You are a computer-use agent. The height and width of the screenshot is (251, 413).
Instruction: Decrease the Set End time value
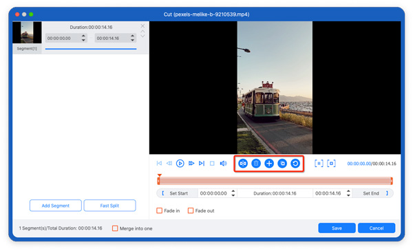(x=348, y=195)
